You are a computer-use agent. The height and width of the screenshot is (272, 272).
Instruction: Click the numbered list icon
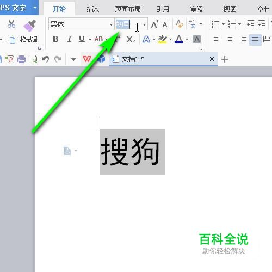click(x=232, y=24)
